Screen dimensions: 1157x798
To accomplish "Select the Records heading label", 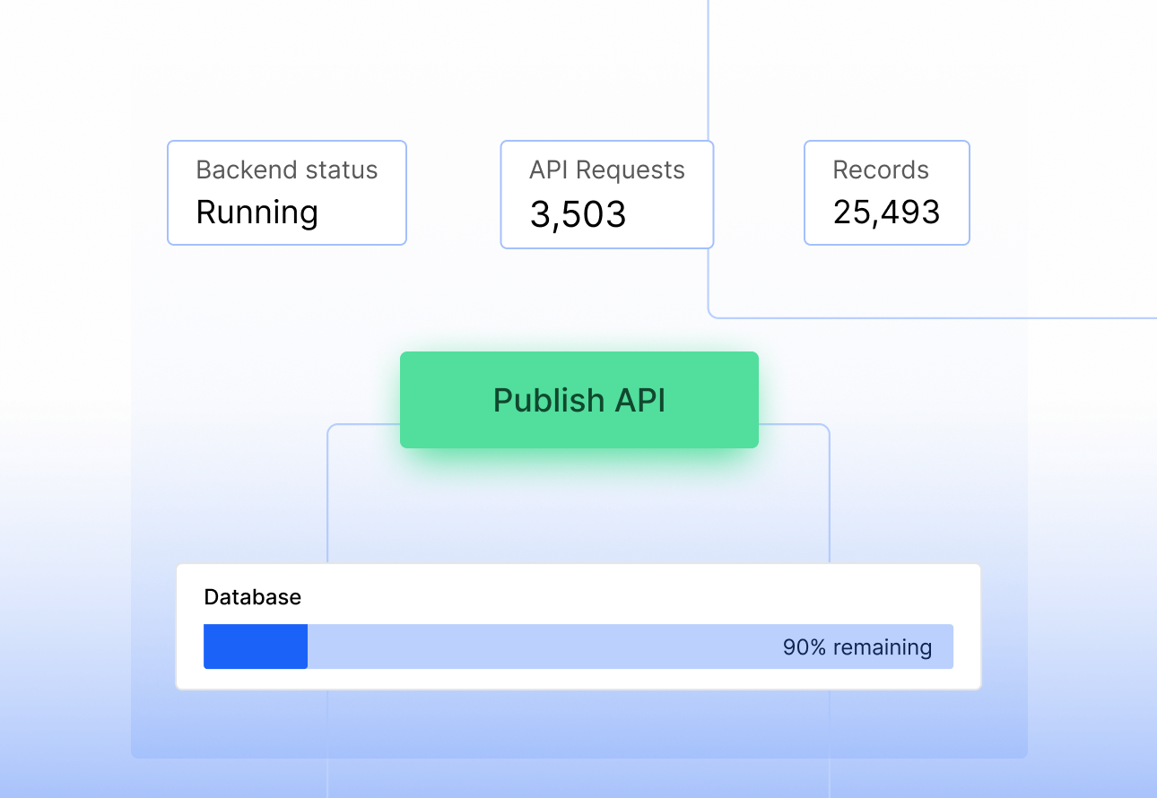I will pyautogui.click(x=881, y=169).
